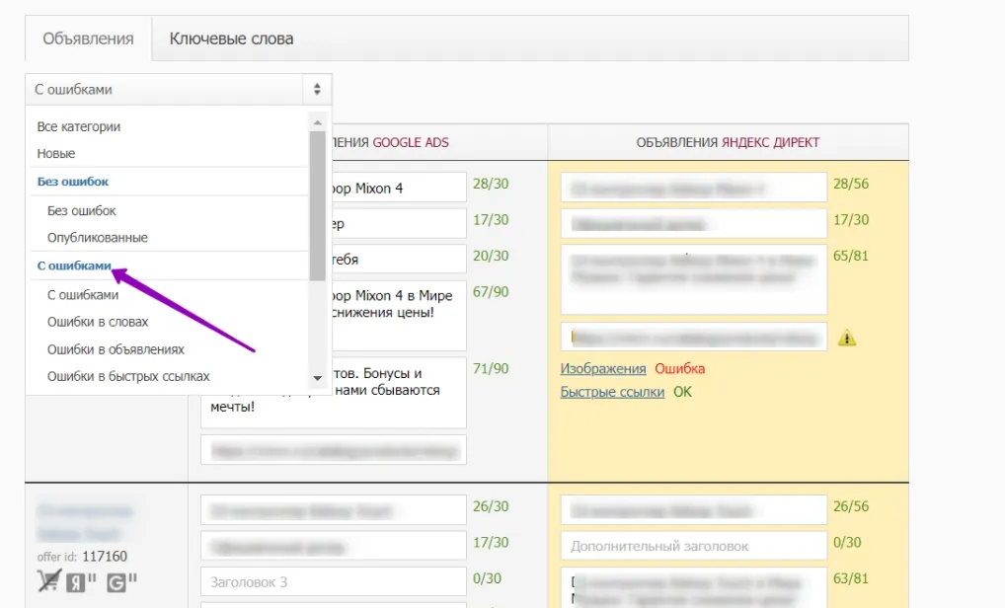
Task: Click the bold 'Без ошибок' group header
Action: (x=73, y=182)
